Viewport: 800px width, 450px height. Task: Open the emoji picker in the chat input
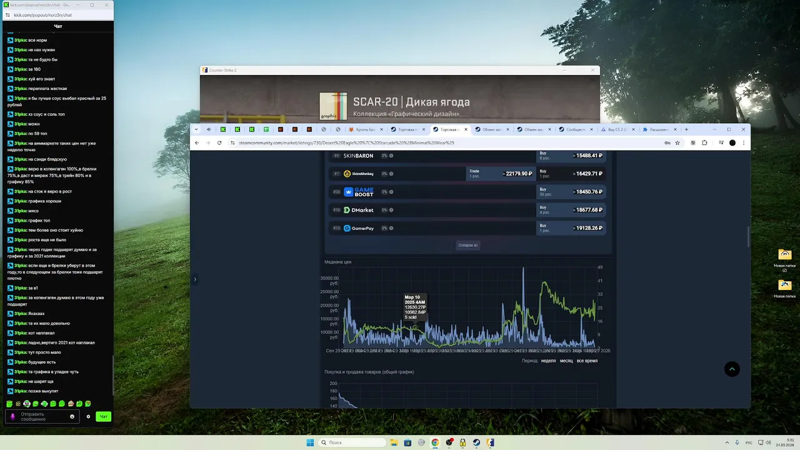pos(72,416)
